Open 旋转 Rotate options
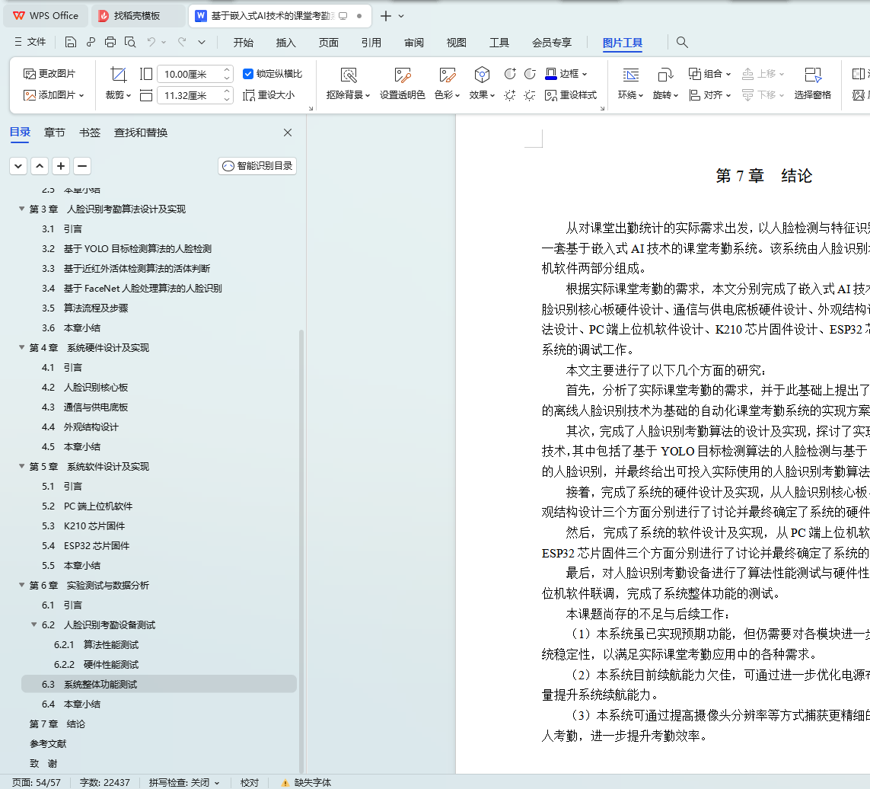This screenshot has width=870, height=789. click(x=665, y=83)
